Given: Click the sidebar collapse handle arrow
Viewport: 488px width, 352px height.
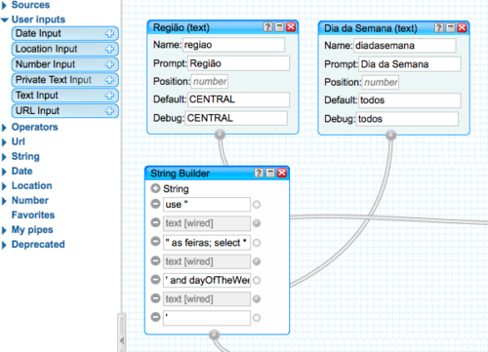Looking at the screenshot, I should 121,340.
